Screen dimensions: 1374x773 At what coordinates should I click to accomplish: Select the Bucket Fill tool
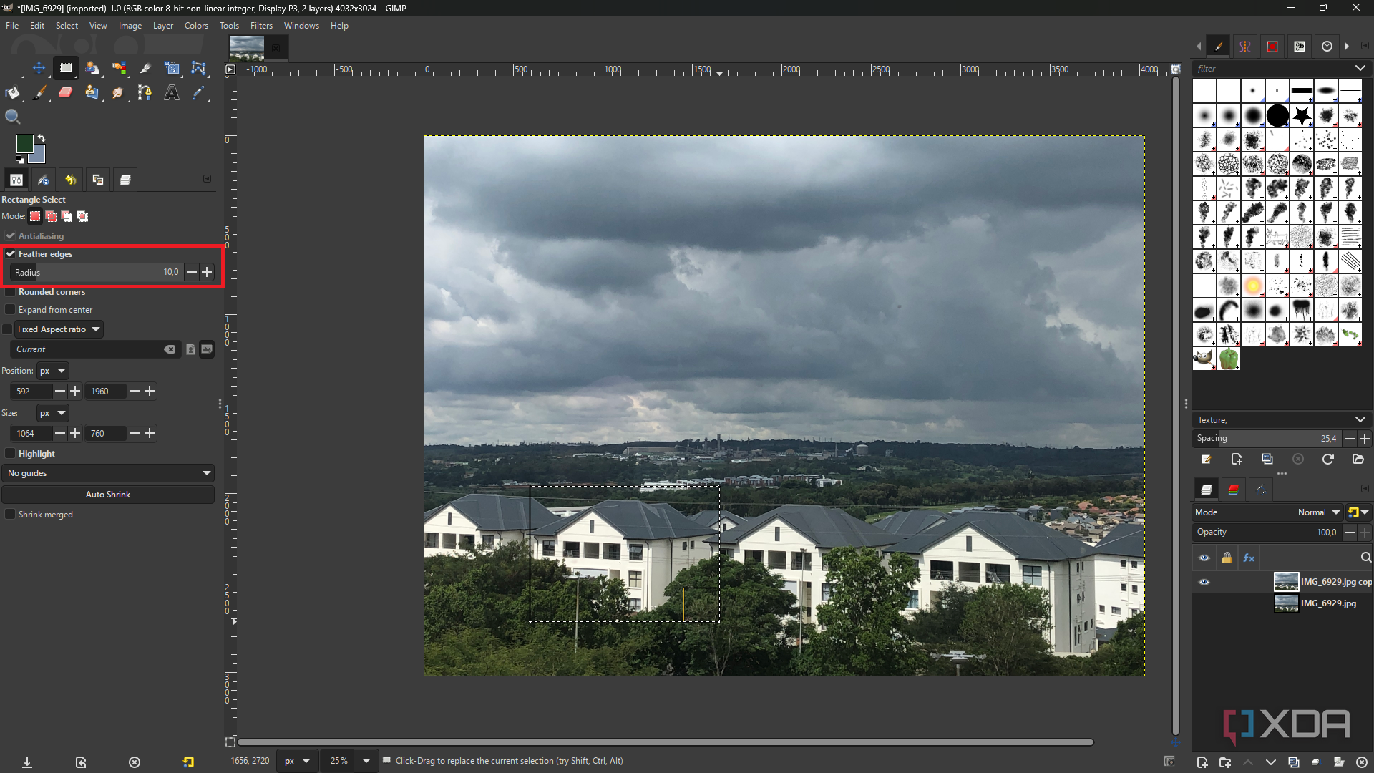click(13, 92)
